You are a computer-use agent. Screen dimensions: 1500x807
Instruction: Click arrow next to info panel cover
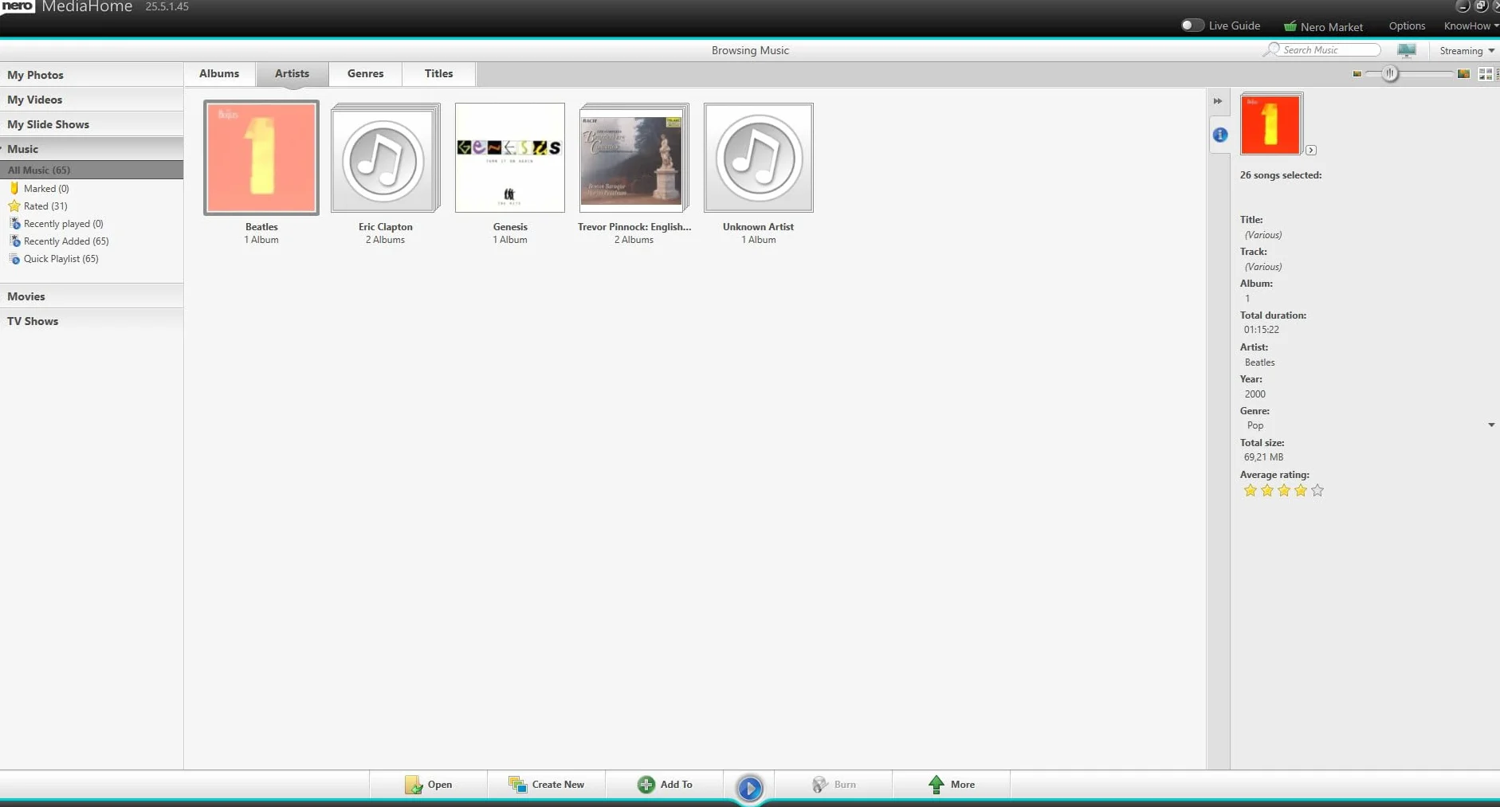point(1311,150)
